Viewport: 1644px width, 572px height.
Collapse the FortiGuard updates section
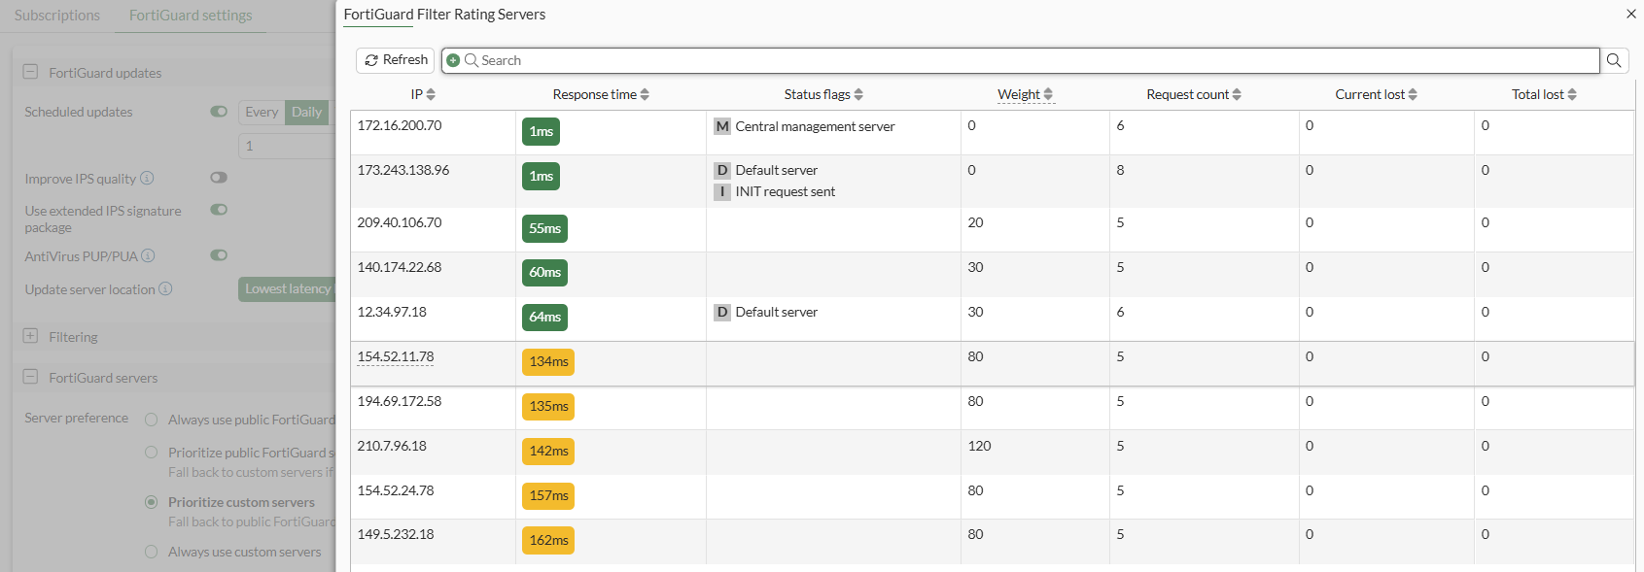tap(30, 72)
